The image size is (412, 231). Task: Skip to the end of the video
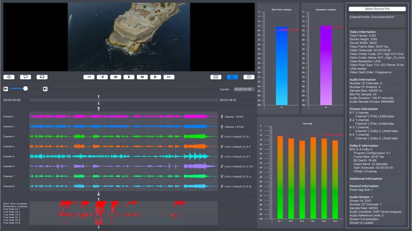point(169,77)
